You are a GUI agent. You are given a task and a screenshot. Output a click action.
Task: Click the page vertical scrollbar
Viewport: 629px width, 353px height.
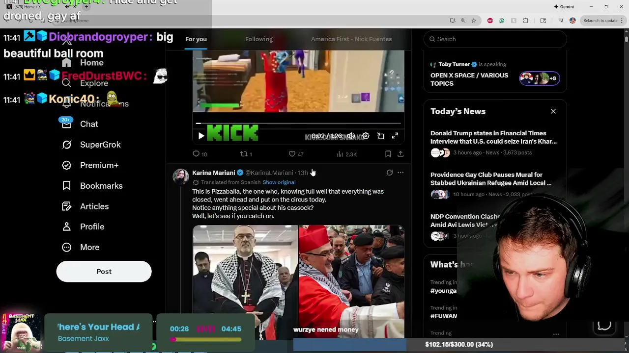[627, 39]
